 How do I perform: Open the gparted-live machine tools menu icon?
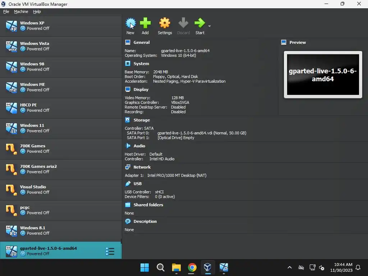(110, 251)
